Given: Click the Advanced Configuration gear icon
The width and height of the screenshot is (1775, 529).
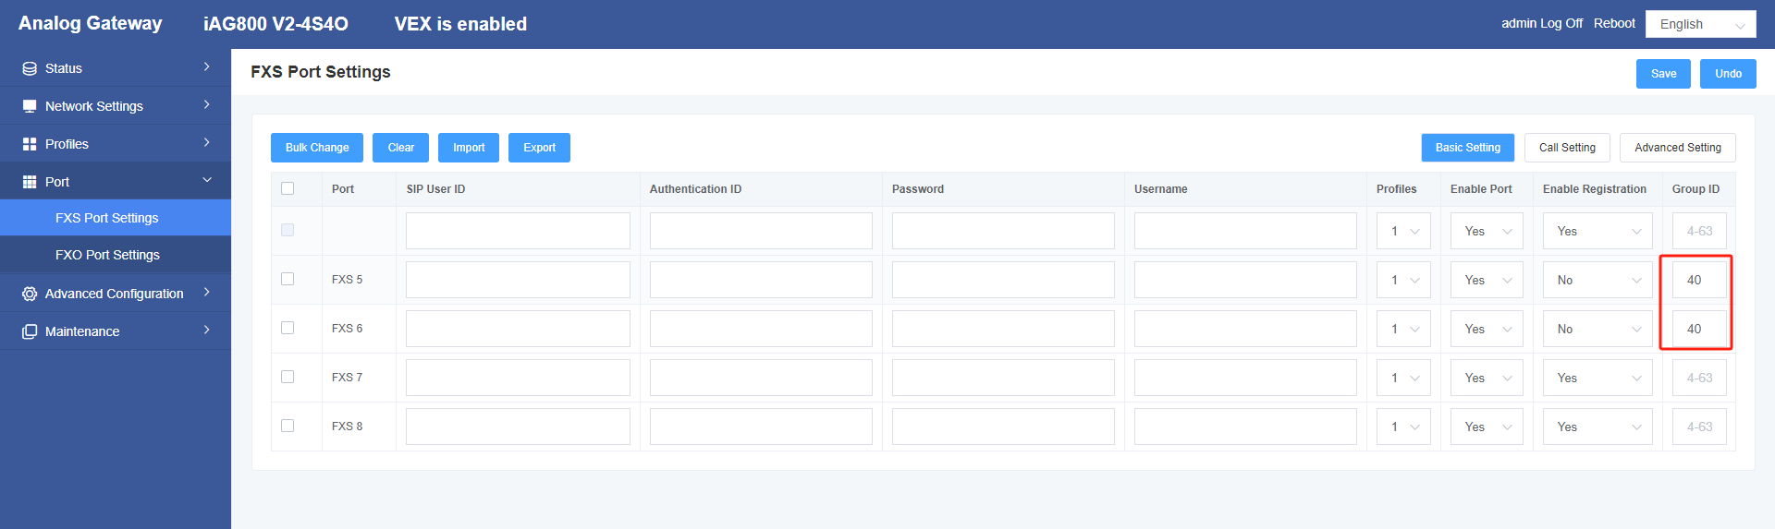Looking at the screenshot, I should coord(30,294).
